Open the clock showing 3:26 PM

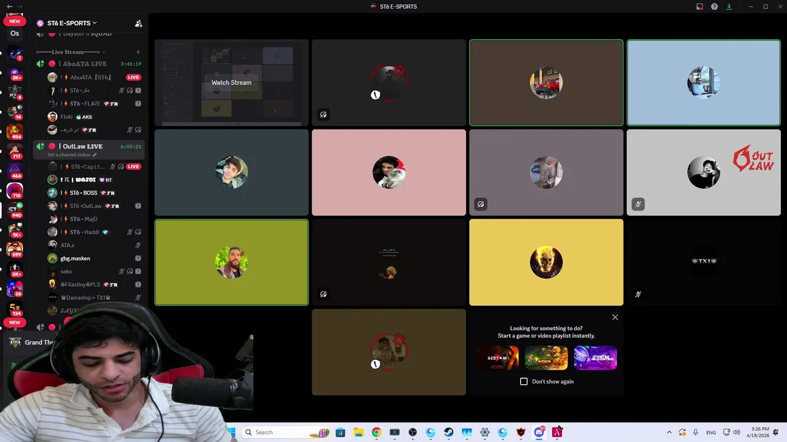[760, 432]
